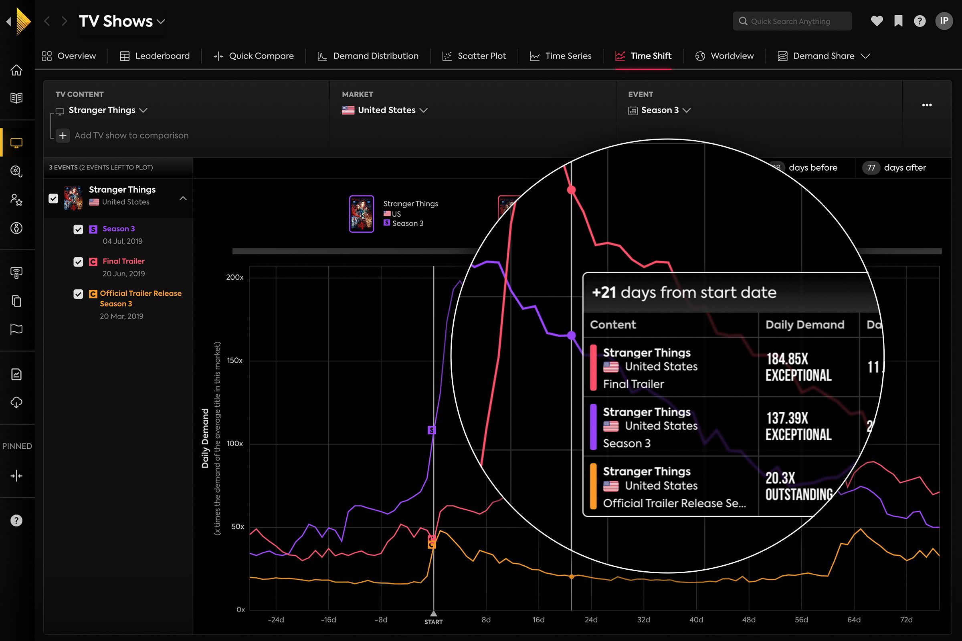Collapse the Stranger Things events list chevron
The height and width of the screenshot is (641, 962).
[x=183, y=198]
